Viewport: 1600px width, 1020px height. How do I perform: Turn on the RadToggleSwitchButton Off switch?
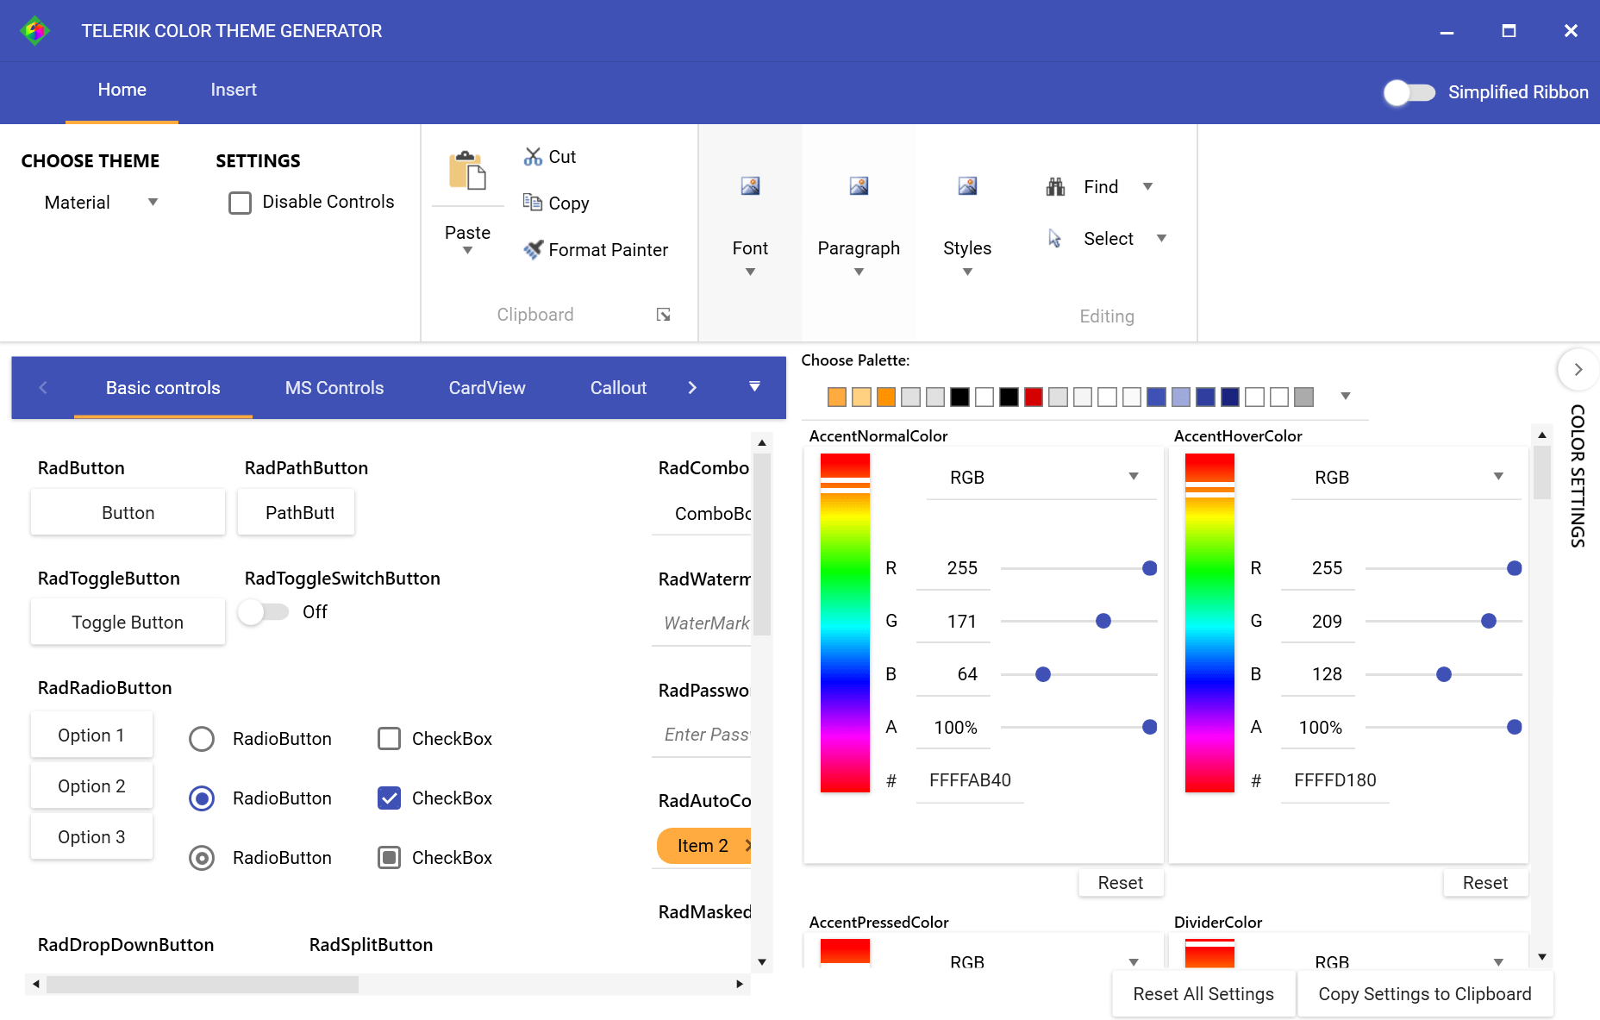(263, 612)
